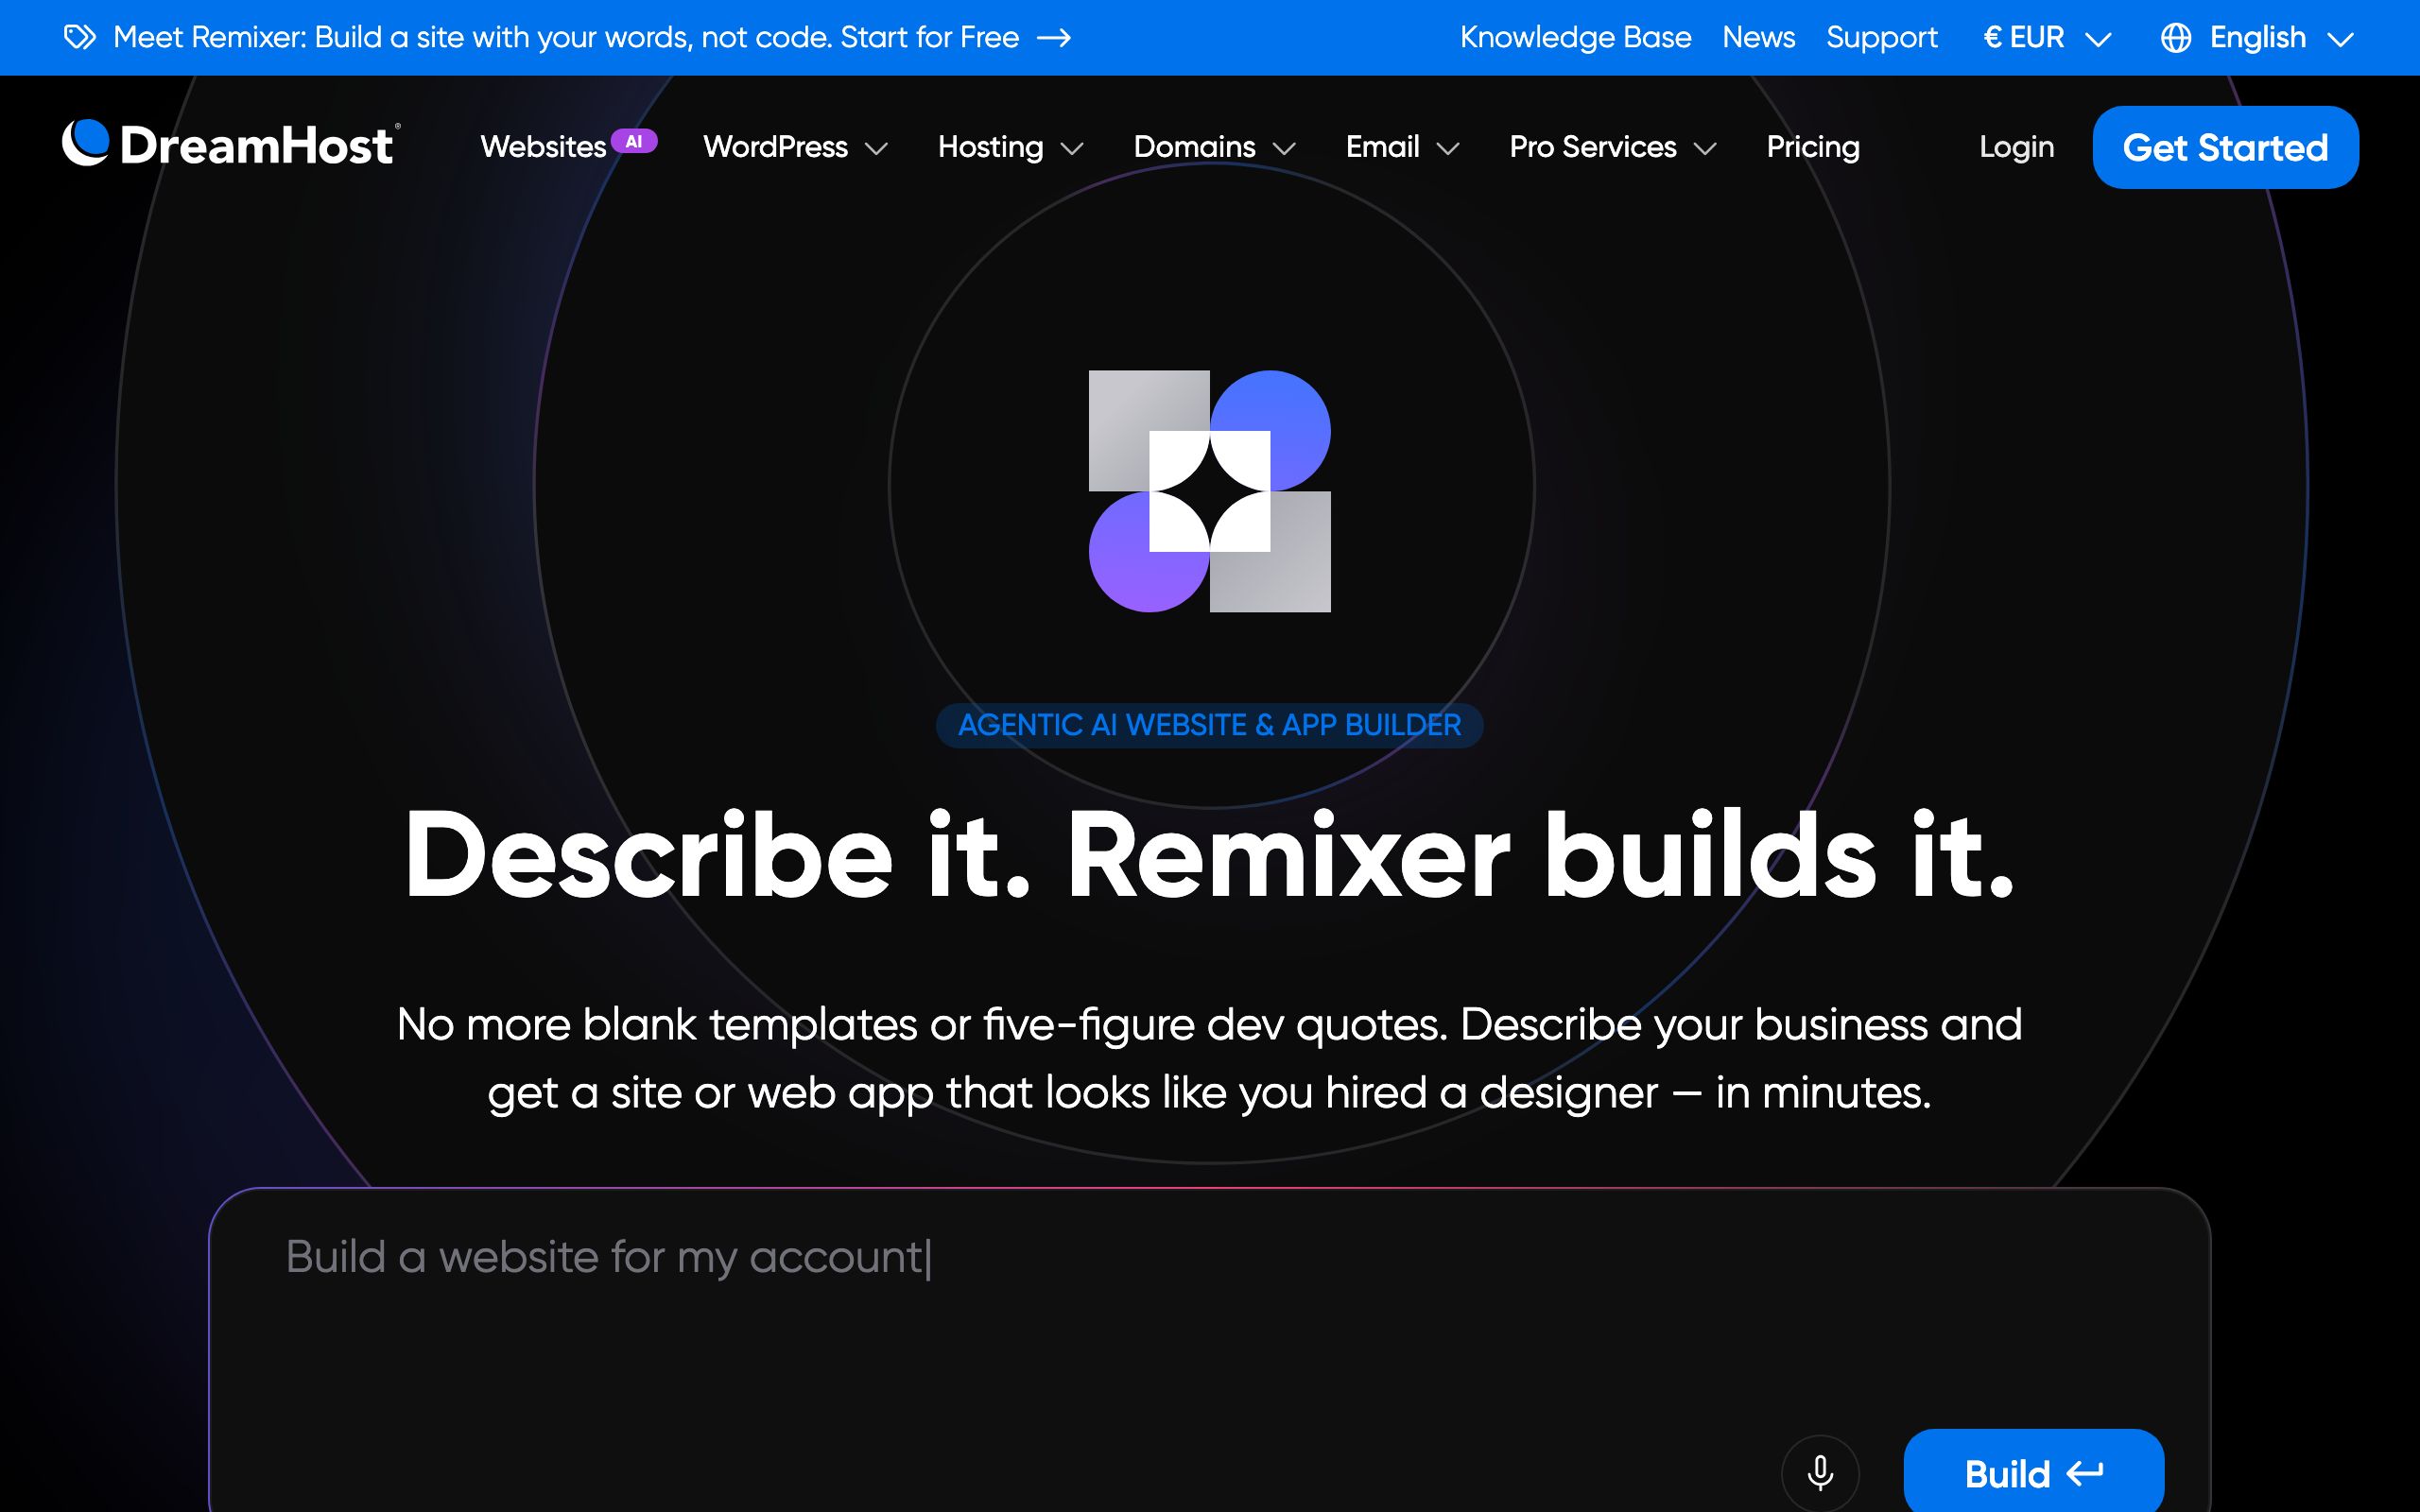Open the Knowledge Base link

pos(1575,38)
